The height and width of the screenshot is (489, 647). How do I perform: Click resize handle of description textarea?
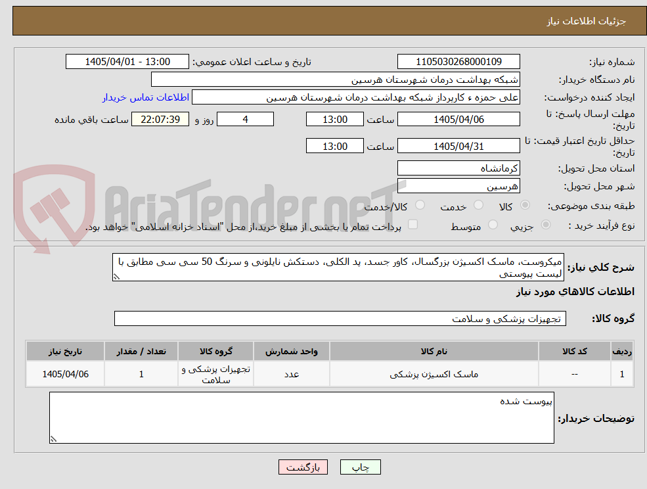pos(116,277)
